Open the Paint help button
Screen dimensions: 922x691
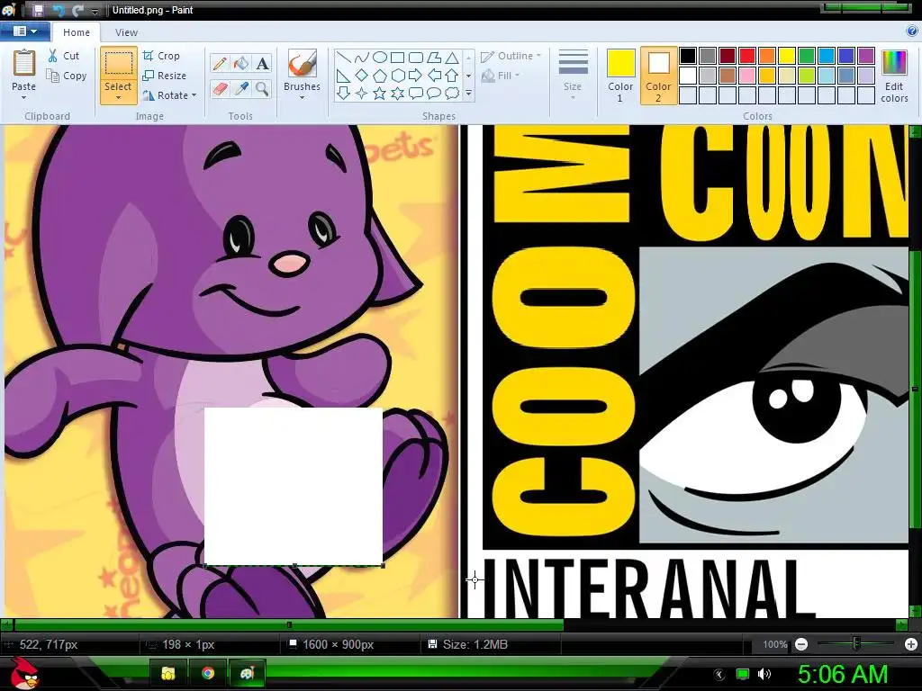(912, 31)
